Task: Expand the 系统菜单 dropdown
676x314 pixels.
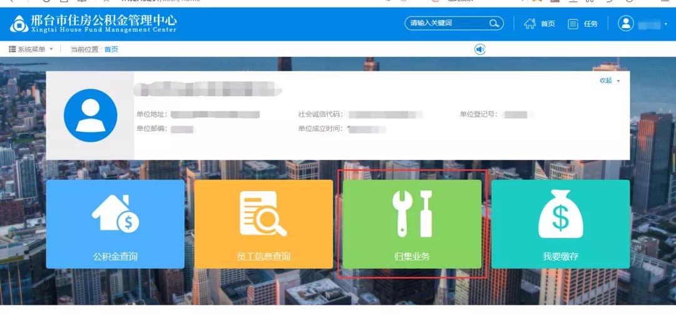Action: pos(31,49)
